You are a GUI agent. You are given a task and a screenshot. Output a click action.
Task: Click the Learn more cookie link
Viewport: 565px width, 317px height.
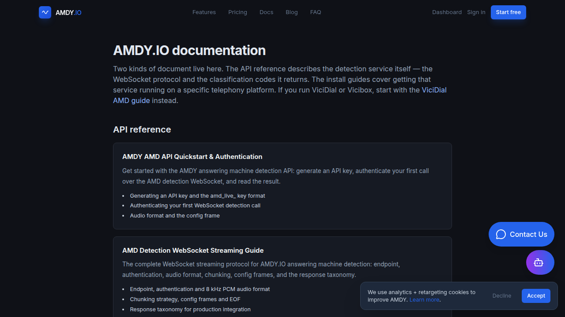coord(424,300)
